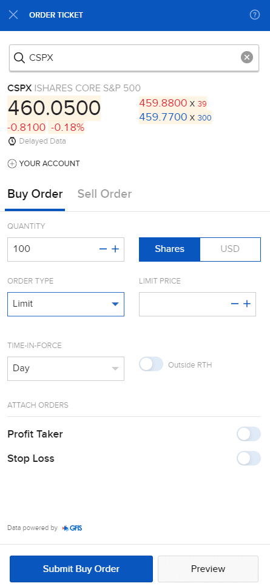Image resolution: width=270 pixels, height=586 pixels.
Task: Open the help question mark icon
Action: [x=255, y=15]
